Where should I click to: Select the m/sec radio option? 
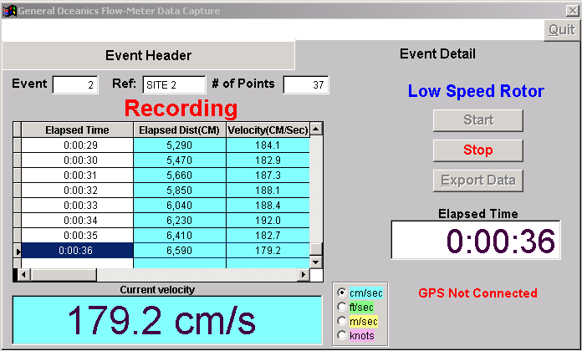tap(341, 321)
